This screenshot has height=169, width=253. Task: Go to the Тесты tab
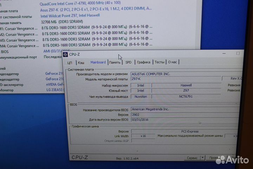point(160,62)
